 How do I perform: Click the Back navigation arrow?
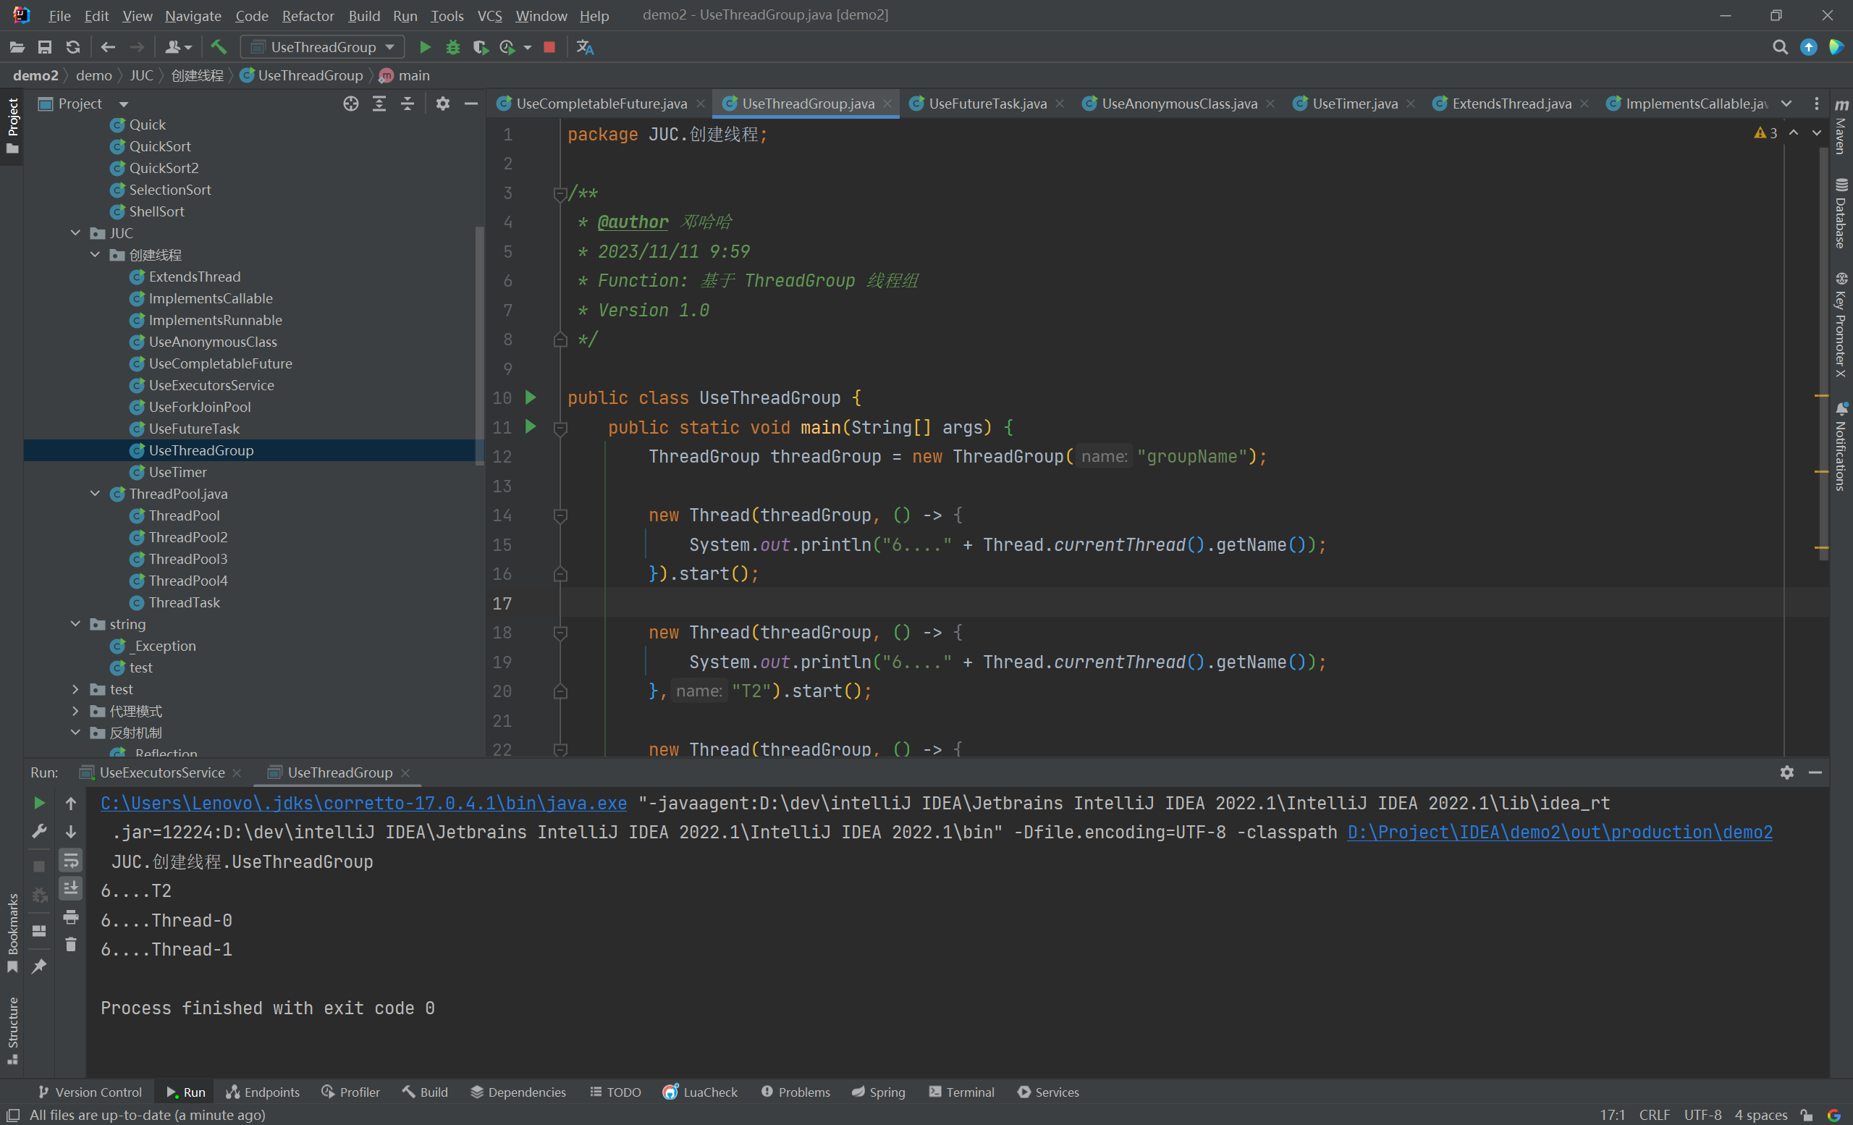(x=108, y=46)
